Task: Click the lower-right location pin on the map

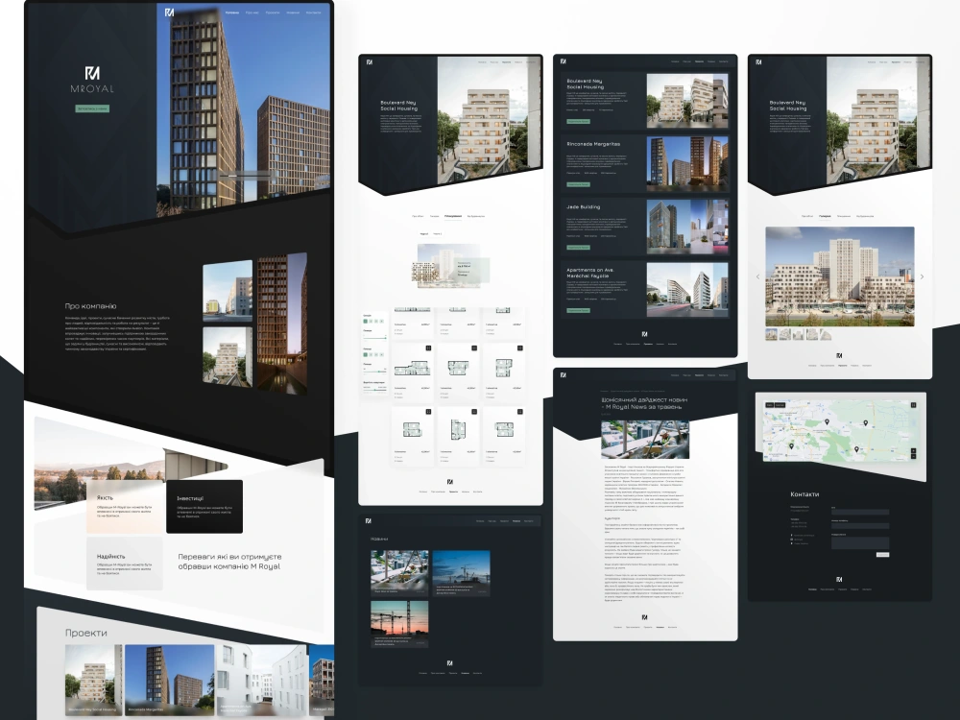Action: coord(856,449)
